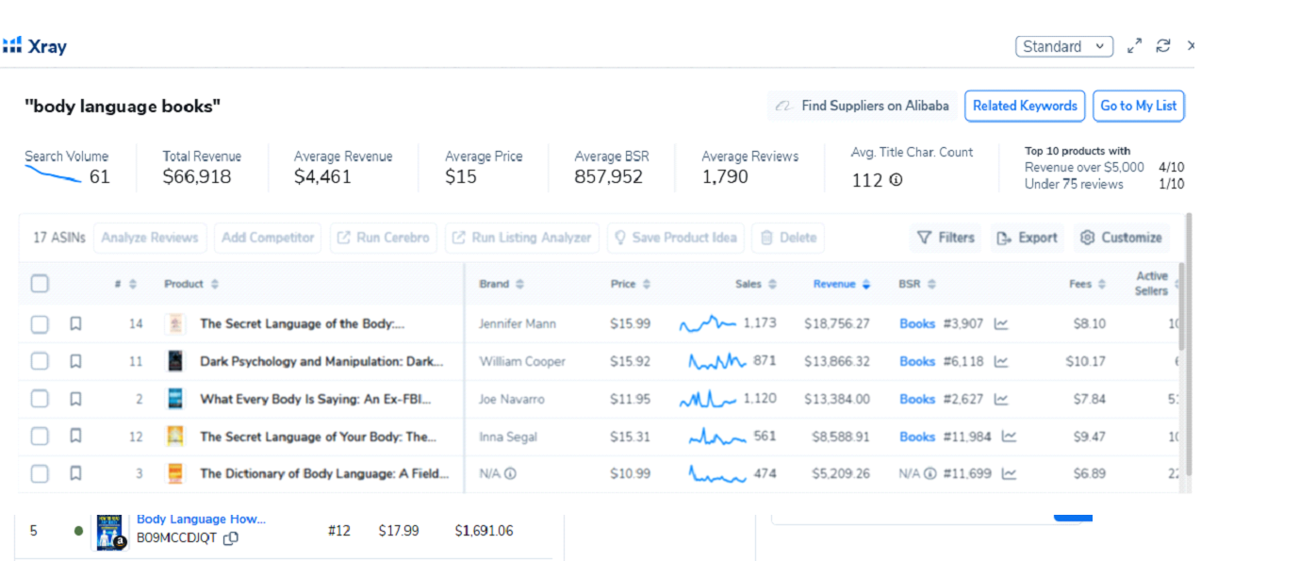Click the N/A BSR category info icon

coord(929,474)
